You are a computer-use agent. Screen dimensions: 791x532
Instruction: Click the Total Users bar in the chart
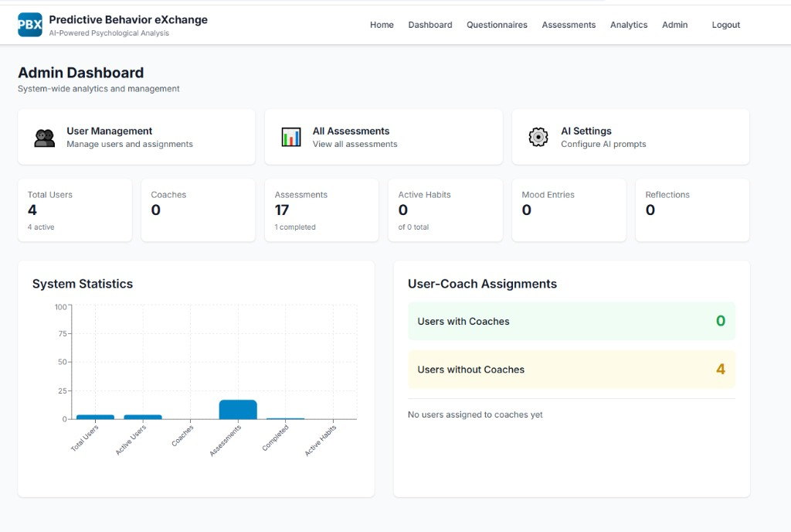coord(95,417)
